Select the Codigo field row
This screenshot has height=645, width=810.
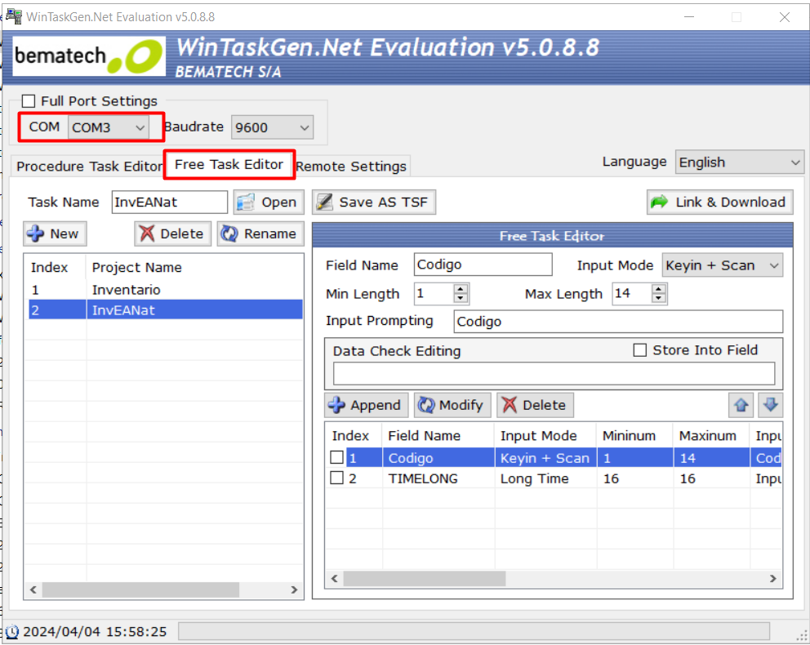555,457
